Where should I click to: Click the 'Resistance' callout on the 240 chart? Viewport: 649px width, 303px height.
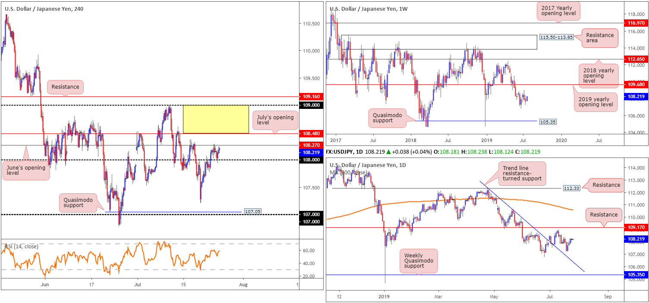[x=66, y=87]
